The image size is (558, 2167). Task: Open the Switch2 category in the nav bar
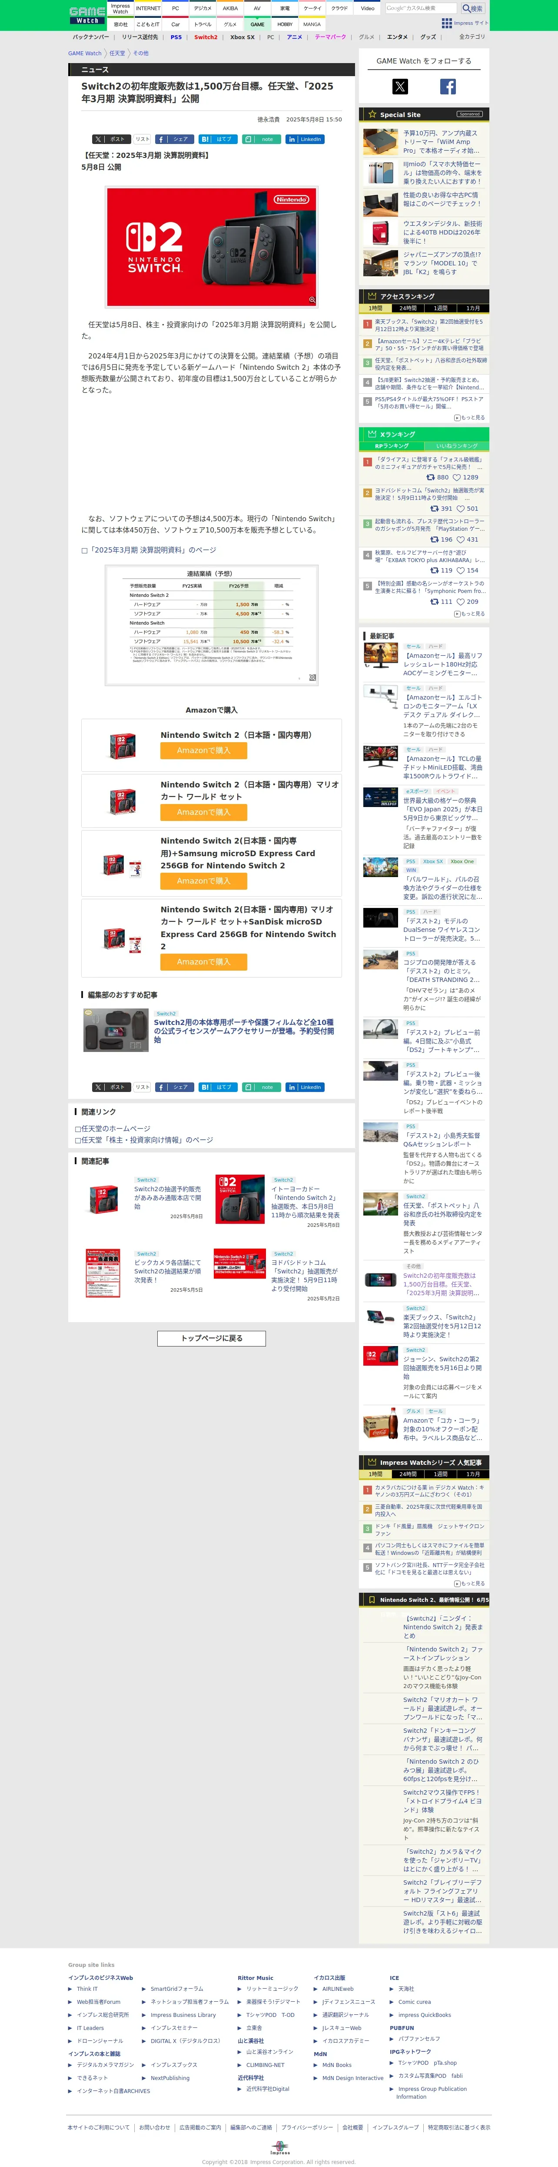206,37
